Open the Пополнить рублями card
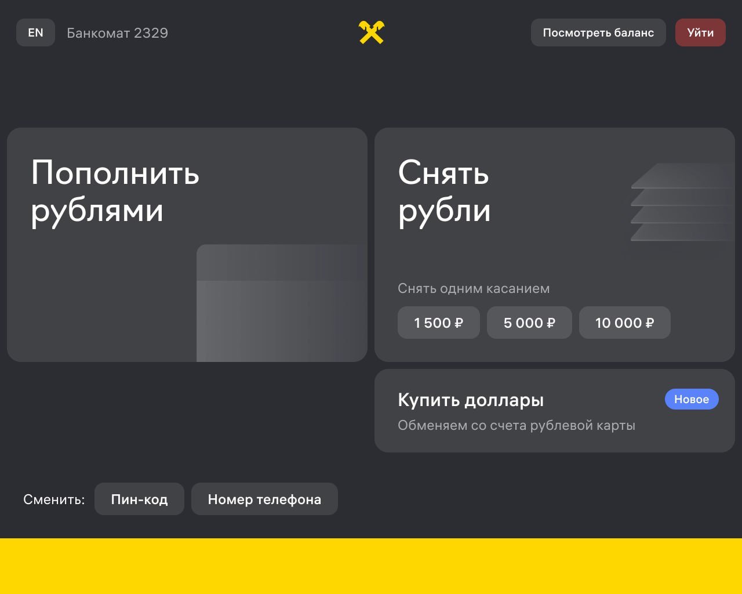The height and width of the screenshot is (594, 742). coord(187,245)
